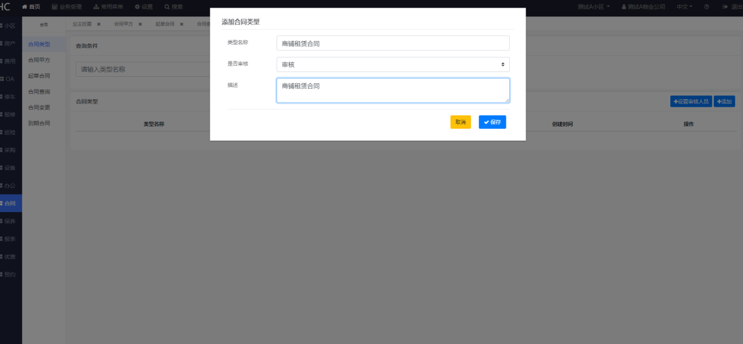Click the 描述 textarea

393,90
